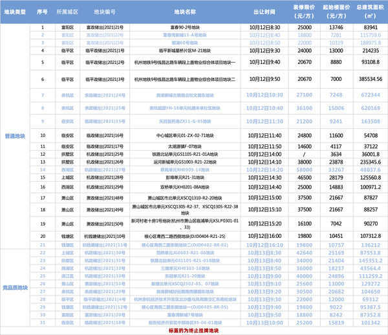The height and width of the screenshot is (335, 388).
Task: Click the area value 69312
Action: pos(371,299)
